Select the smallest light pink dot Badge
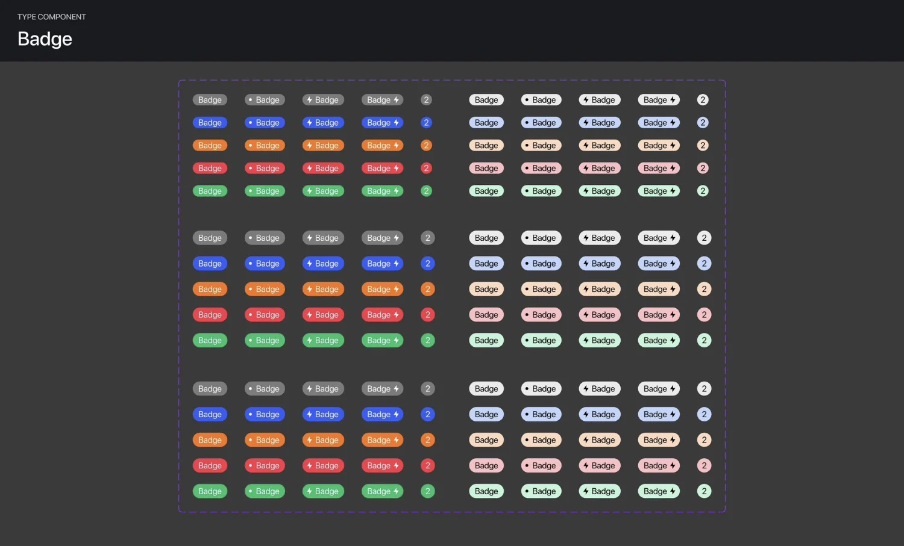This screenshot has width=904, height=546. (x=541, y=169)
